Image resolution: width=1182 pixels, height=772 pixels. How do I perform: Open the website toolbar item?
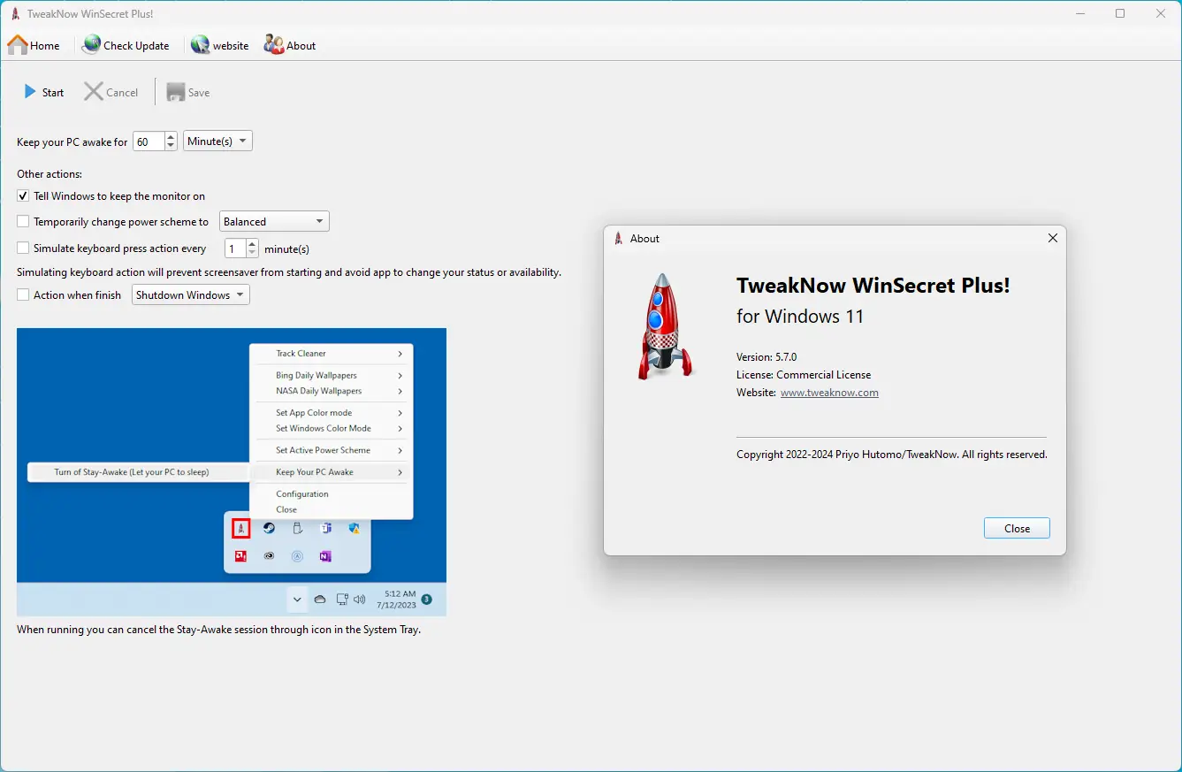tap(220, 45)
